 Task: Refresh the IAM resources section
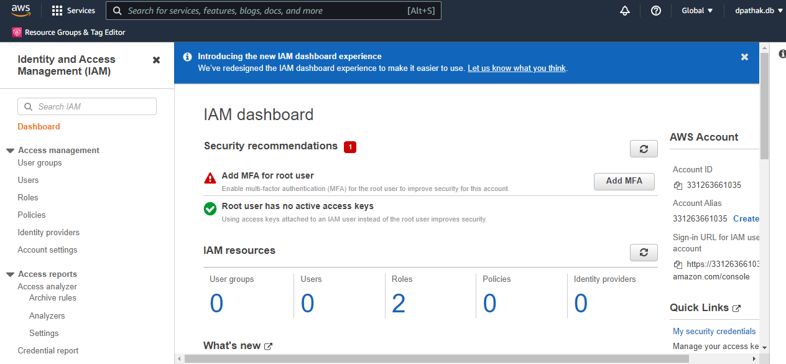coord(644,252)
